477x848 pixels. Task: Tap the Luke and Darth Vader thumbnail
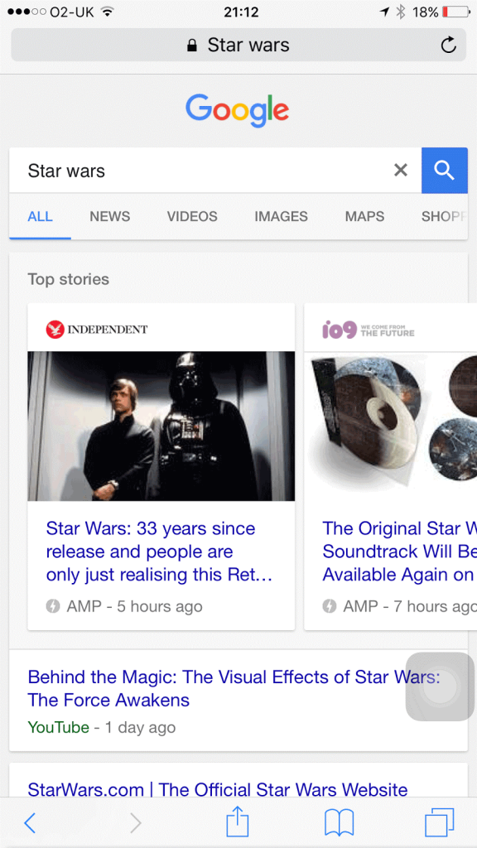161,426
